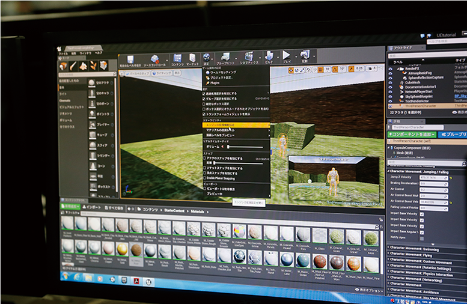The image size is (467, 304).
Task: Toggle the show transform widget checkbox
Action: [x=204, y=114]
